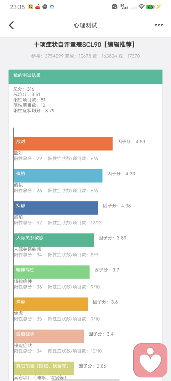This screenshot has height=381, width=171.
Task: Tap the 5G signal bars icon
Action: (x=124, y=7)
